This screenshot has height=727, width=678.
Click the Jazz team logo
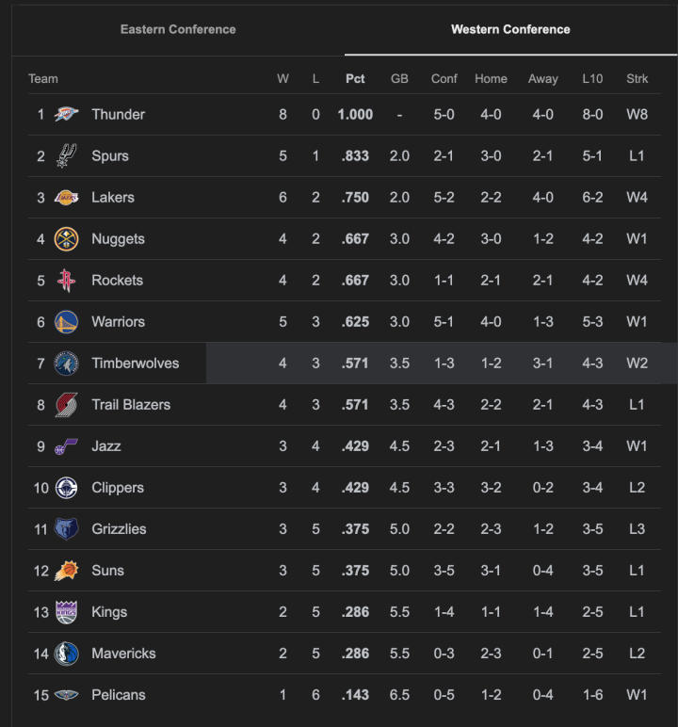pos(66,446)
